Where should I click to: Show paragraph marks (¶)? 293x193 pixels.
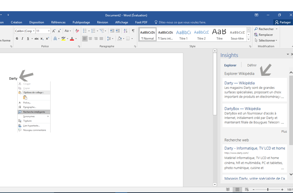(x=133, y=31)
